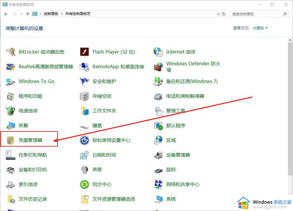Refresh the control panel view
Image resolution: width=293 pixels, height=211 pixels.
224,14
